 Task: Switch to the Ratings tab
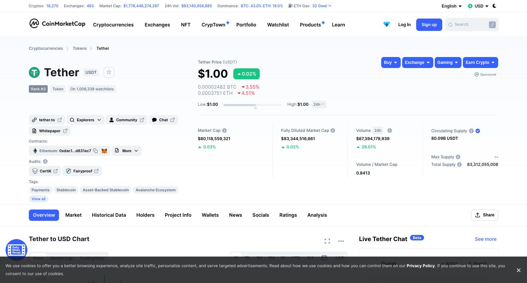coord(288,215)
